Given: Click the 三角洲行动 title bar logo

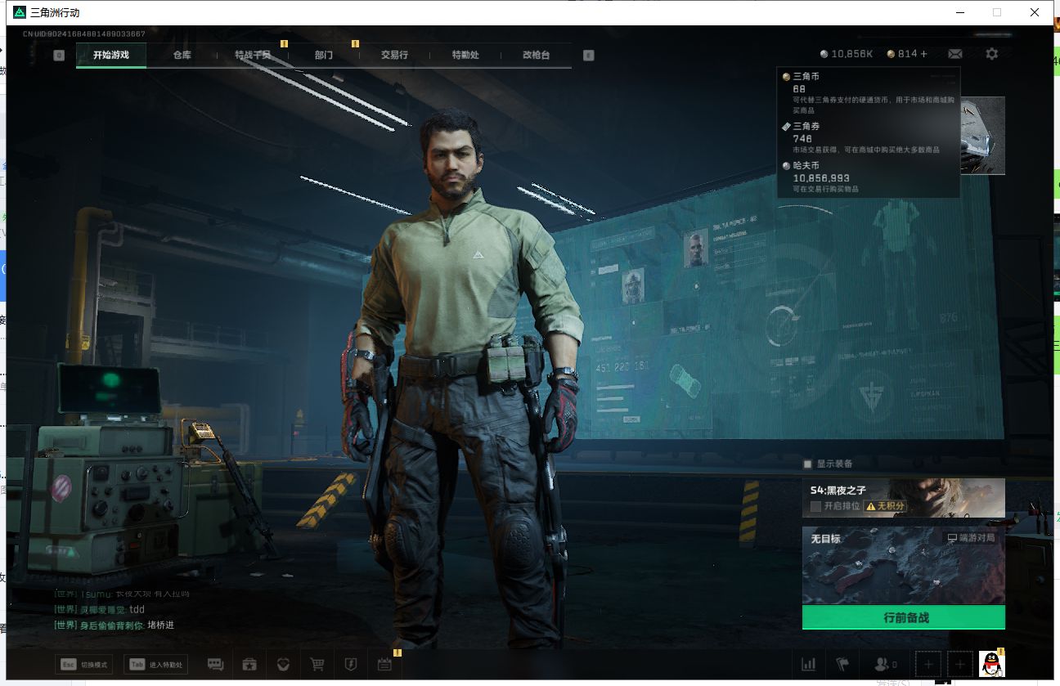Looking at the screenshot, I should [20, 12].
